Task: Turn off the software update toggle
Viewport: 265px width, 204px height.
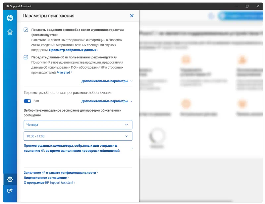Action: (27, 101)
